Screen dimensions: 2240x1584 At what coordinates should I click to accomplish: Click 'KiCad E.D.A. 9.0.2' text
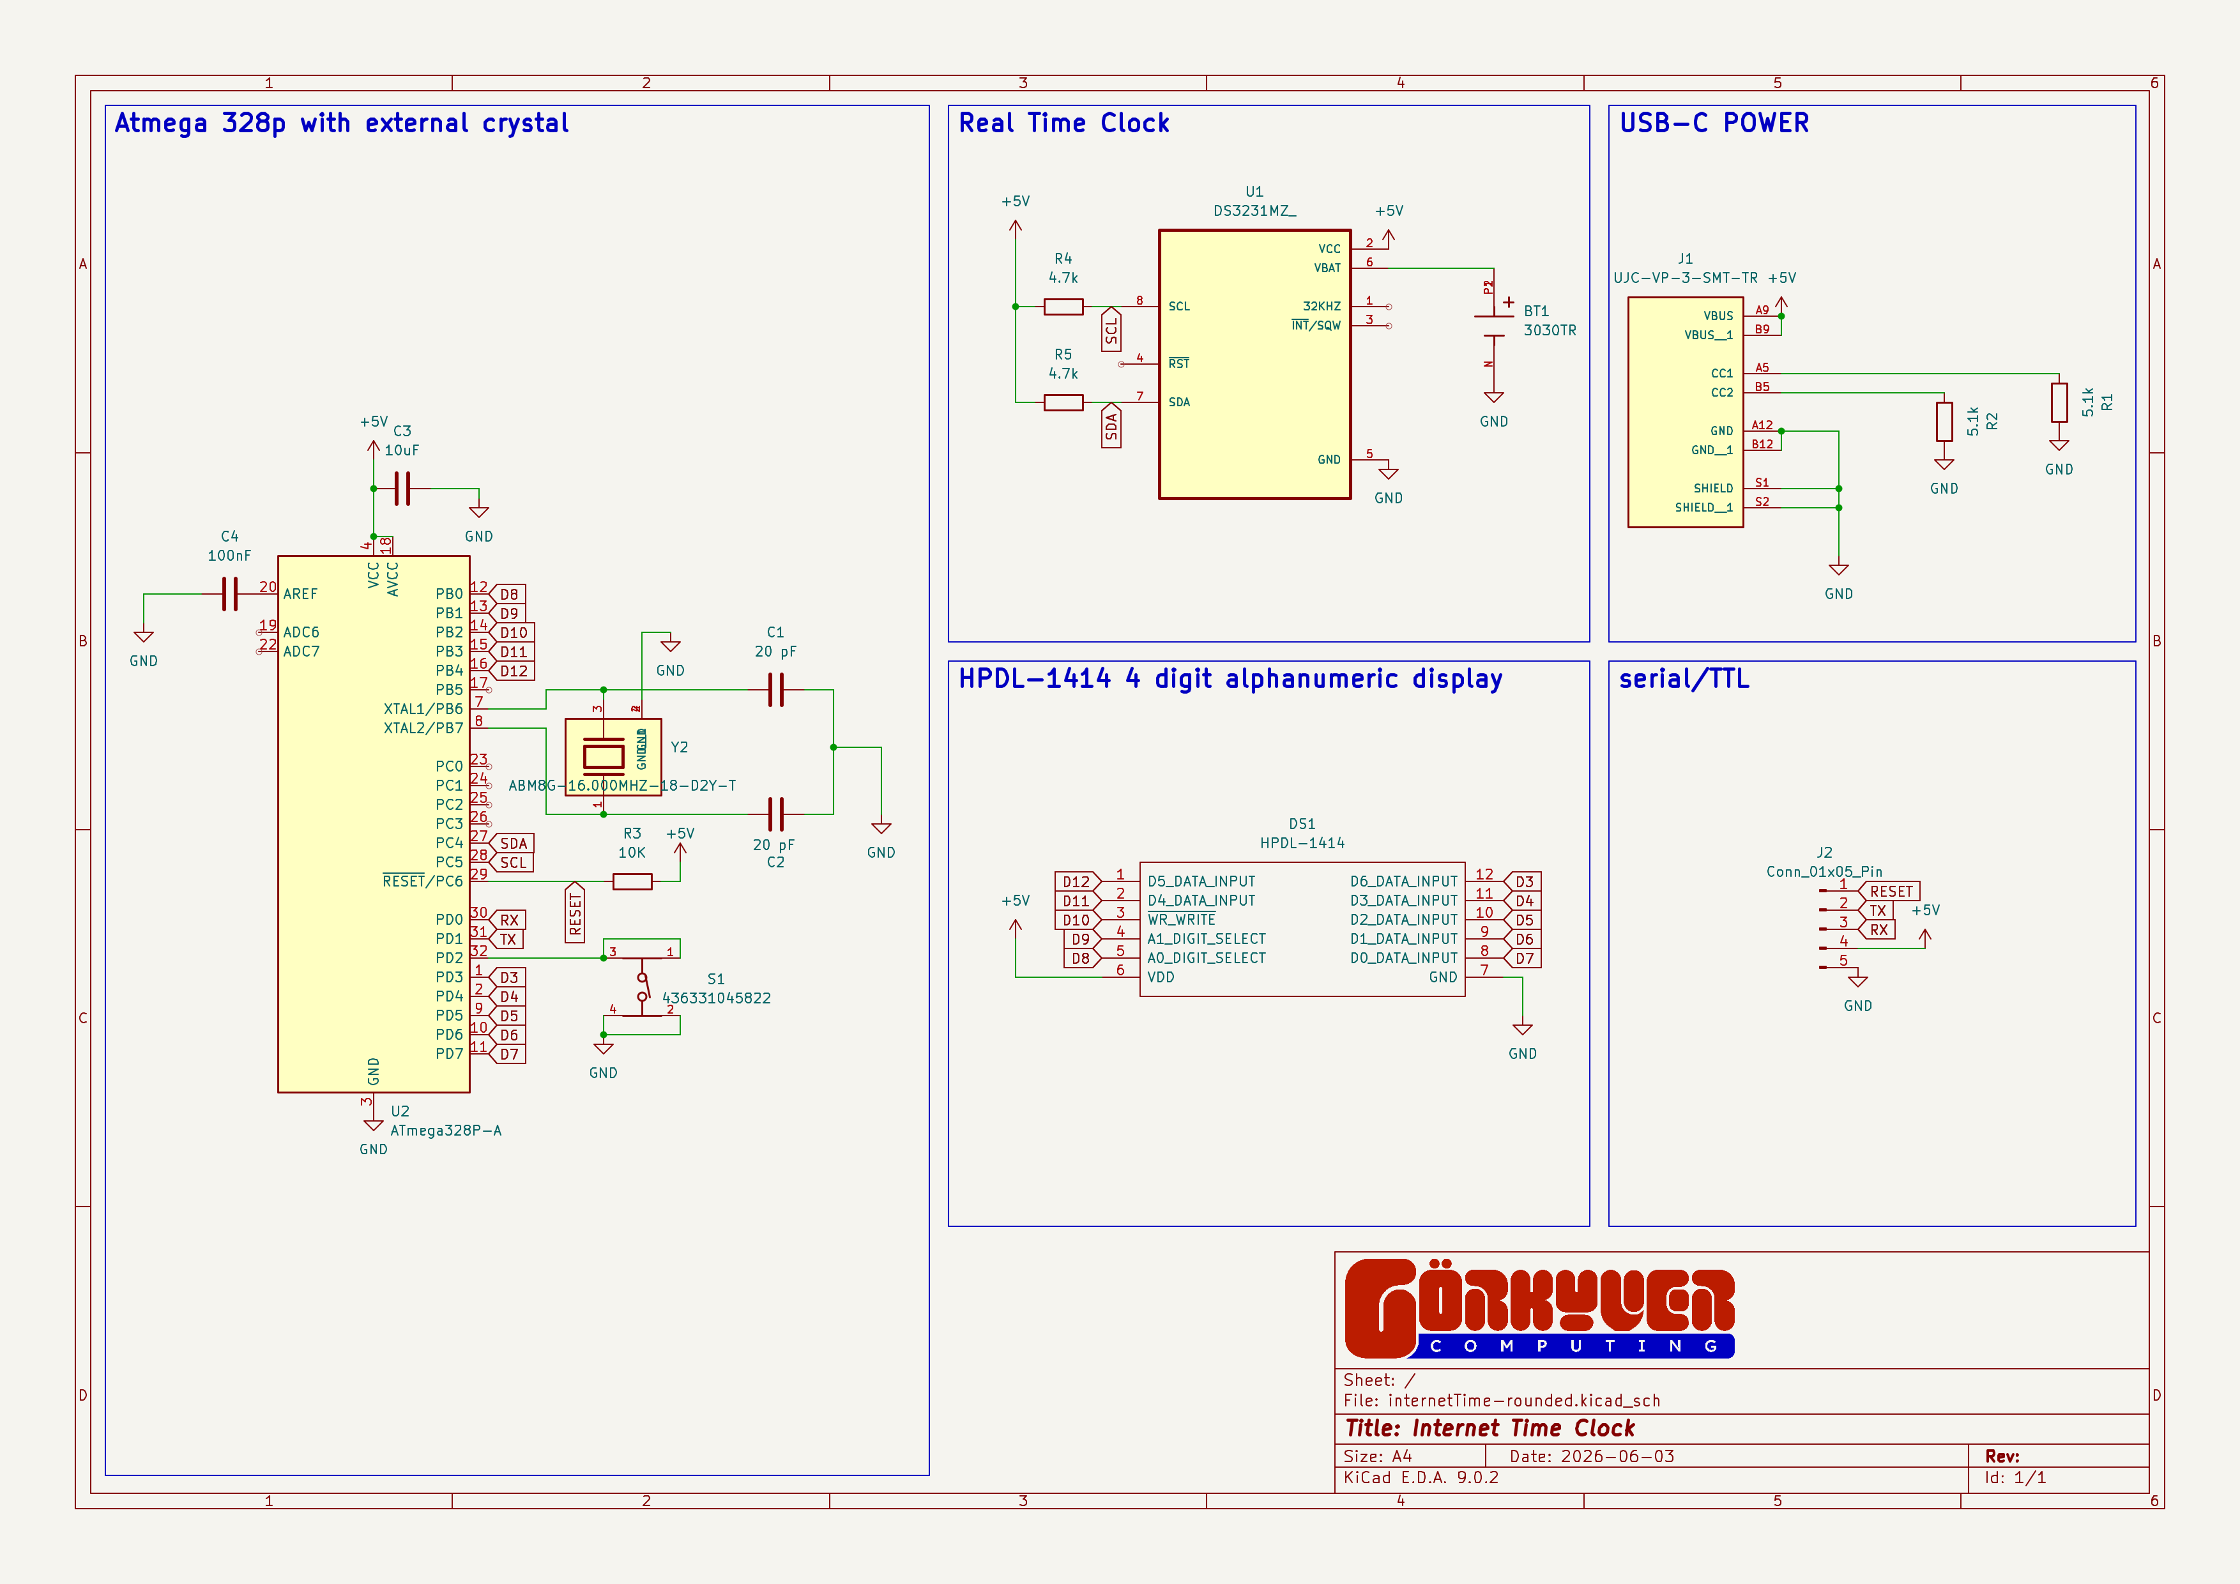(x=1421, y=1478)
